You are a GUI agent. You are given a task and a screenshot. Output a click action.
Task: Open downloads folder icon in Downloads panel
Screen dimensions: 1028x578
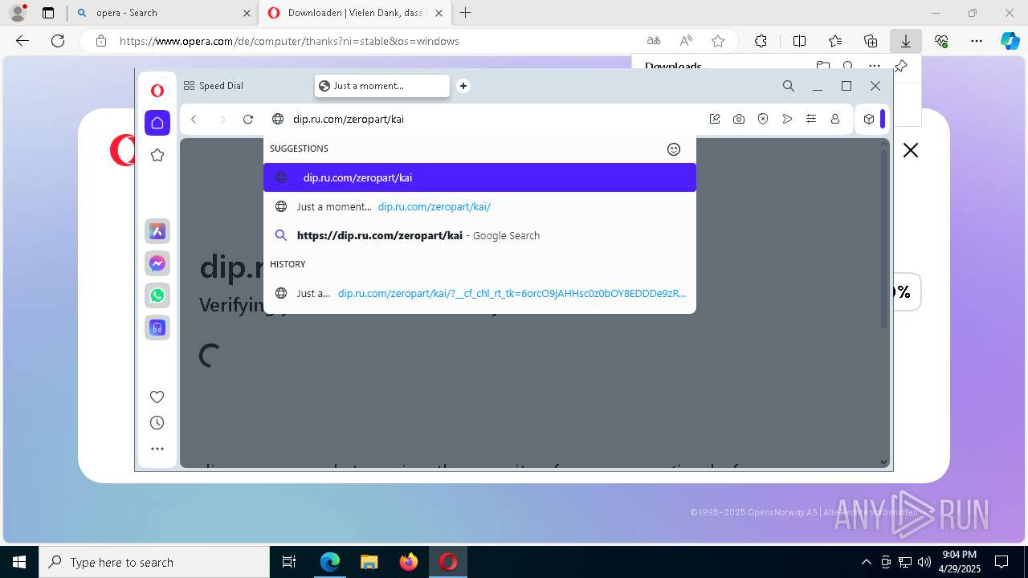pyautogui.click(x=822, y=67)
